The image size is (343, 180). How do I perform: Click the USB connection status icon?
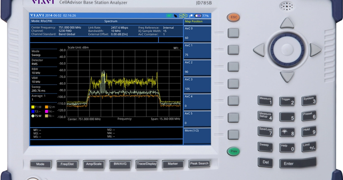tap(183, 16)
